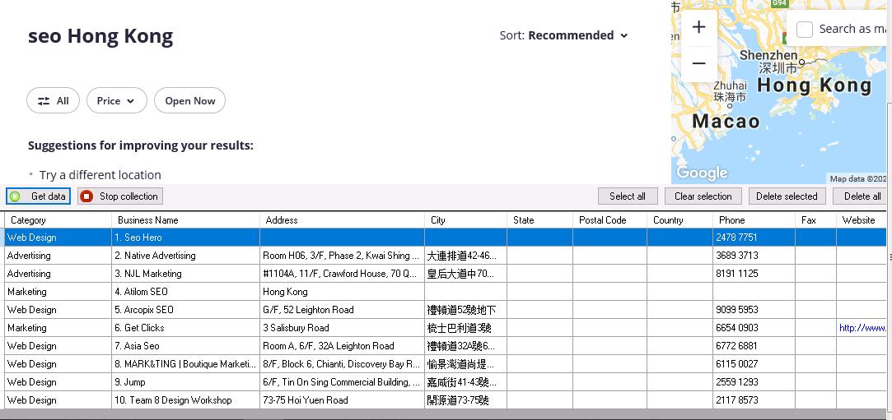The height and width of the screenshot is (420, 892).
Task: Click address '73-75 Hoi Yuen Road'
Action: pyautogui.click(x=305, y=400)
